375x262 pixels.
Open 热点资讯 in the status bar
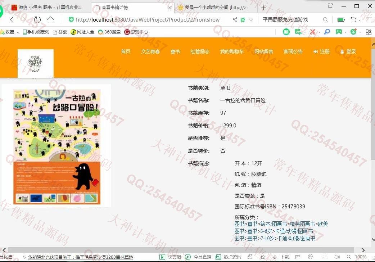(228, 257)
